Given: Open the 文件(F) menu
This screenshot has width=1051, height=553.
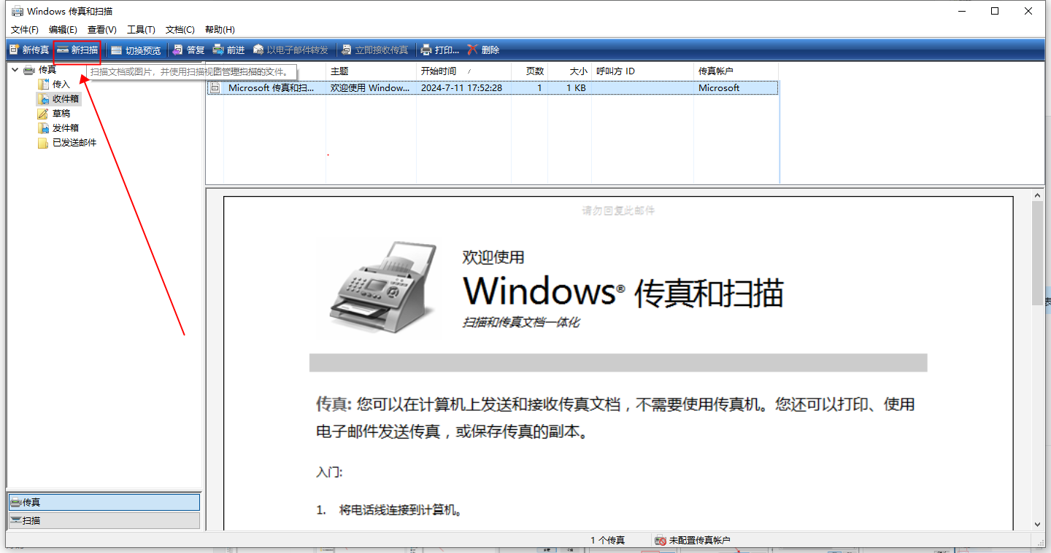Looking at the screenshot, I should pyautogui.click(x=24, y=30).
